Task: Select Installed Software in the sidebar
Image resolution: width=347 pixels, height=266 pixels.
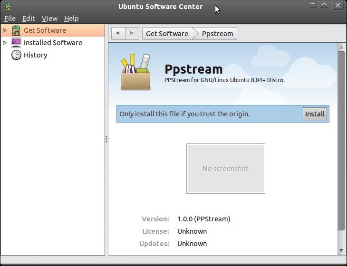Action: point(53,43)
